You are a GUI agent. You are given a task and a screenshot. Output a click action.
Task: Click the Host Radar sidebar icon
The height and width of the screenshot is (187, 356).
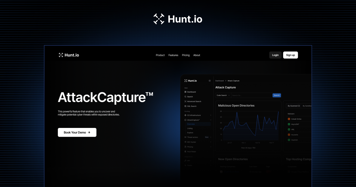(185, 151)
